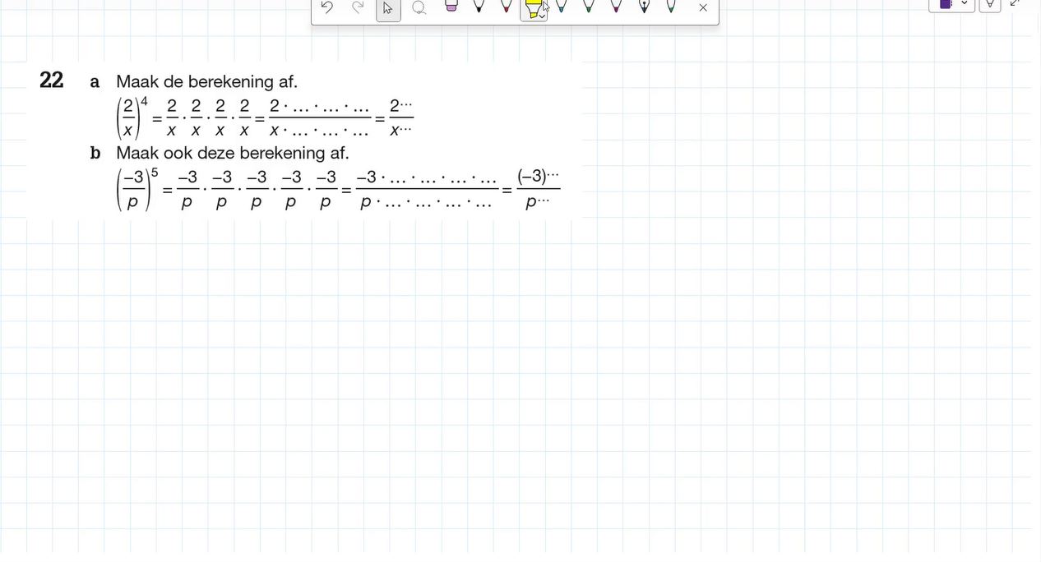Choose the lasso select tool
This screenshot has width=1041, height=562.
pyautogui.click(x=419, y=8)
